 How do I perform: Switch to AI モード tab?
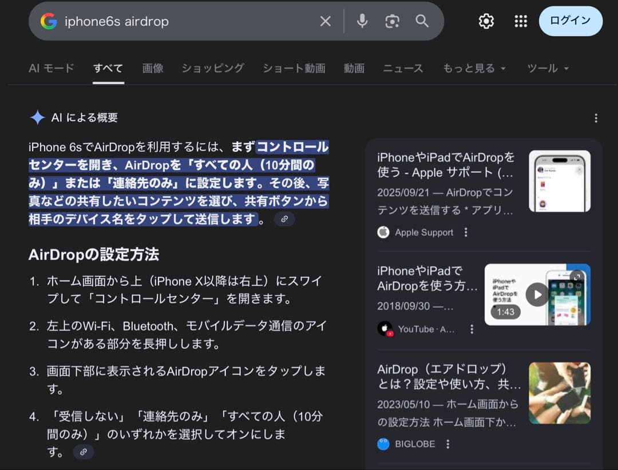(x=51, y=68)
